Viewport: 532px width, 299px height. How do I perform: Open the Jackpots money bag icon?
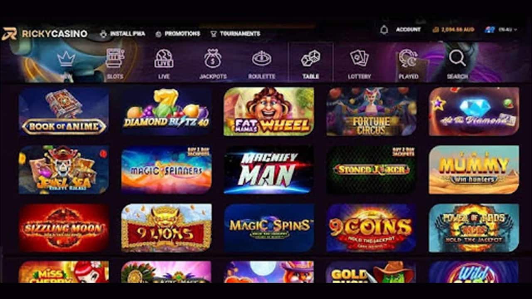[213, 58]
